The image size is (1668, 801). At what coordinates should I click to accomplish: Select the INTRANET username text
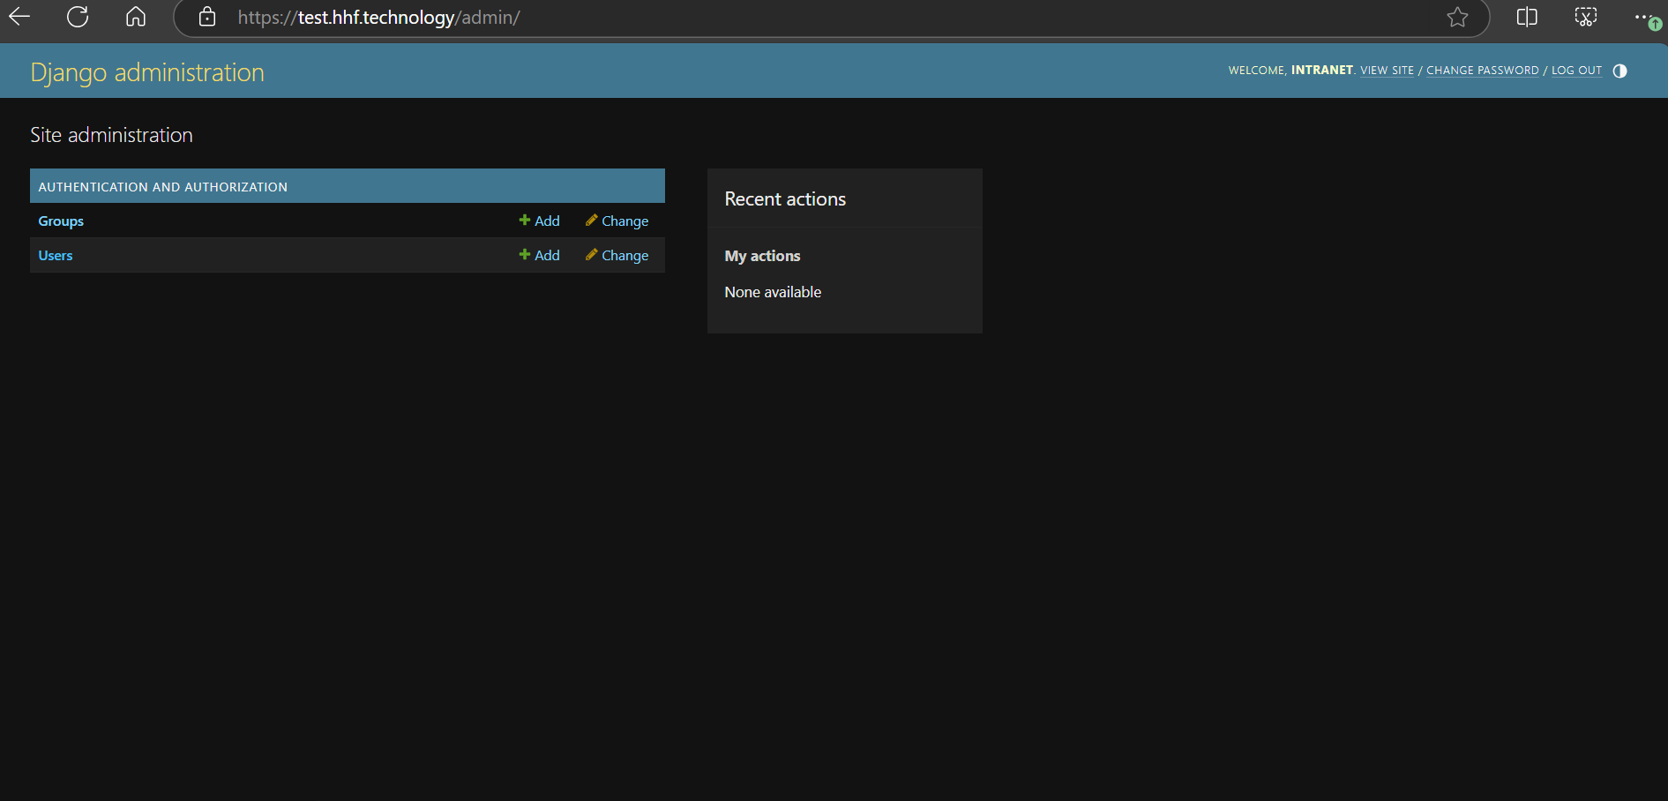[1321, 71]
